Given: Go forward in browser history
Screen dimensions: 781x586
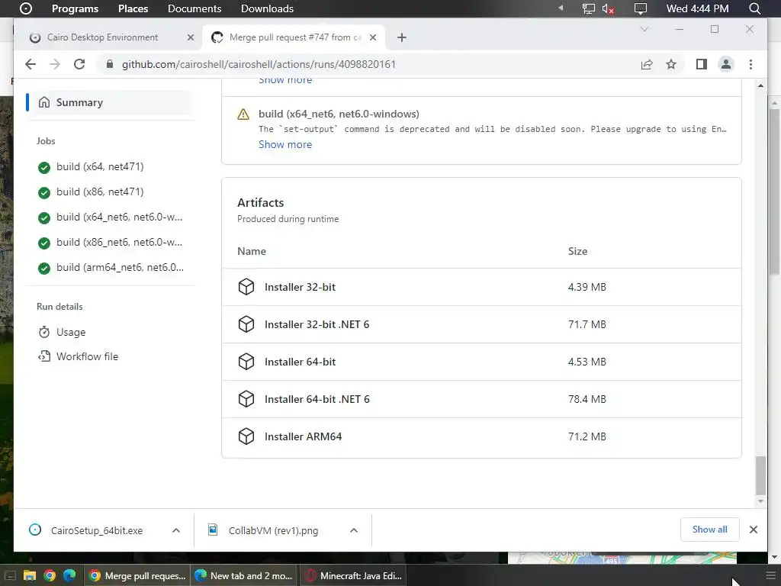Looking at the screenshot, I should tap(55, 64).
